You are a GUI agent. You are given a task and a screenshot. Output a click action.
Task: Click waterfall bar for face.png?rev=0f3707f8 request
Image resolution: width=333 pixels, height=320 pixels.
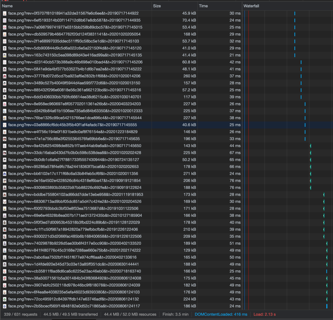(295, 13)
